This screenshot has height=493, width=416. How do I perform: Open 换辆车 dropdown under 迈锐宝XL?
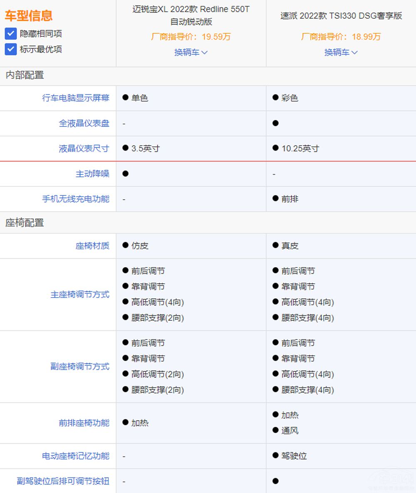[x=191, y=52]
